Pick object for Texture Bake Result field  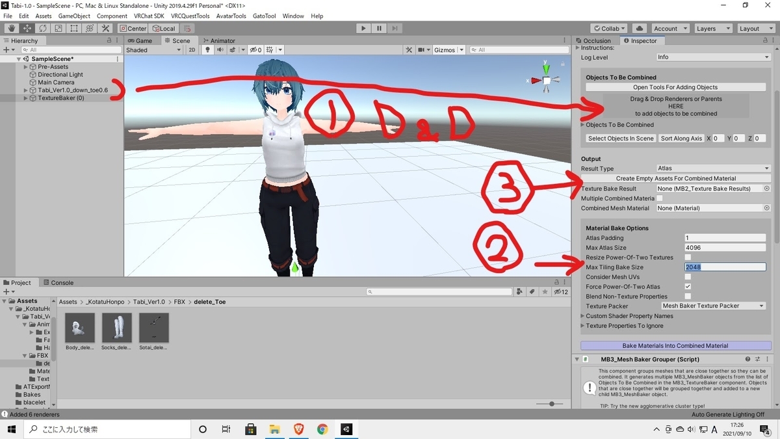pyautogui.click(x=766, y=189)
